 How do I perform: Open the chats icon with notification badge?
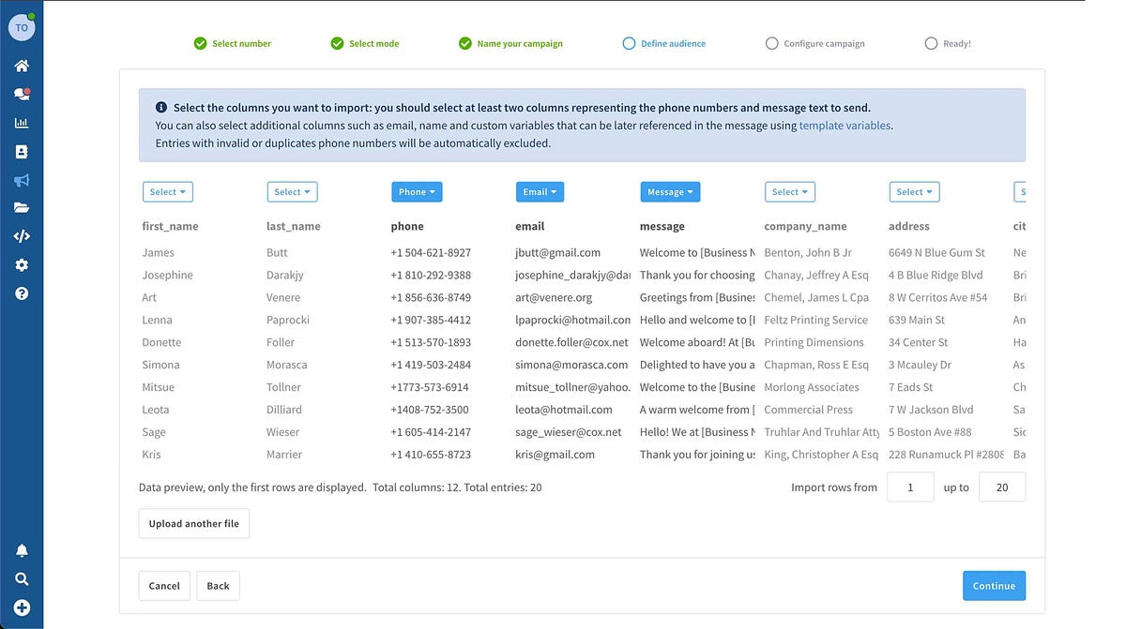(22, 95)
